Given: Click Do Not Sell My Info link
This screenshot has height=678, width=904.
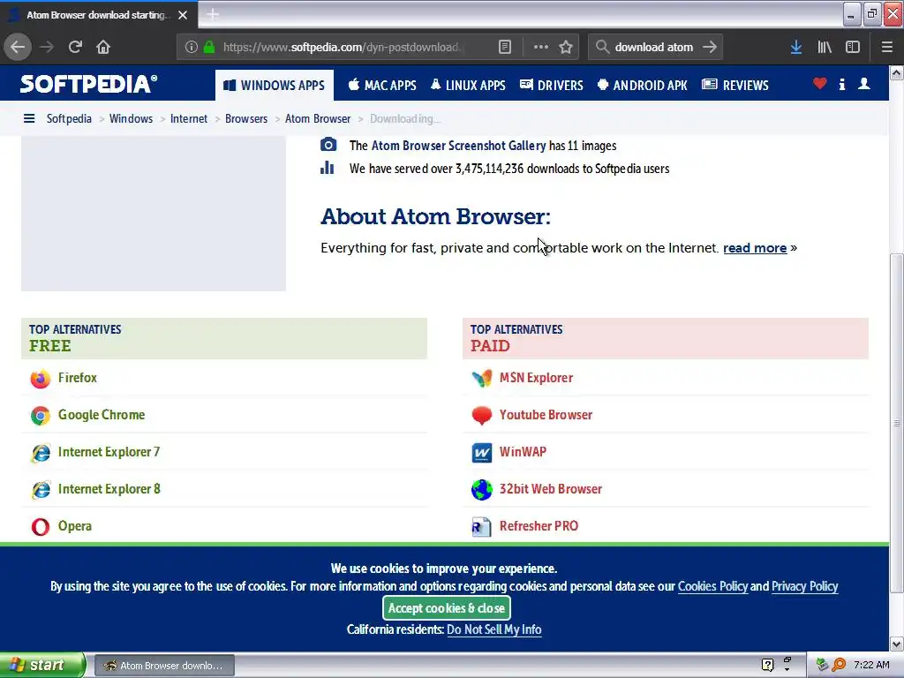Looking at the screenshot, I should tap(494, 629).
